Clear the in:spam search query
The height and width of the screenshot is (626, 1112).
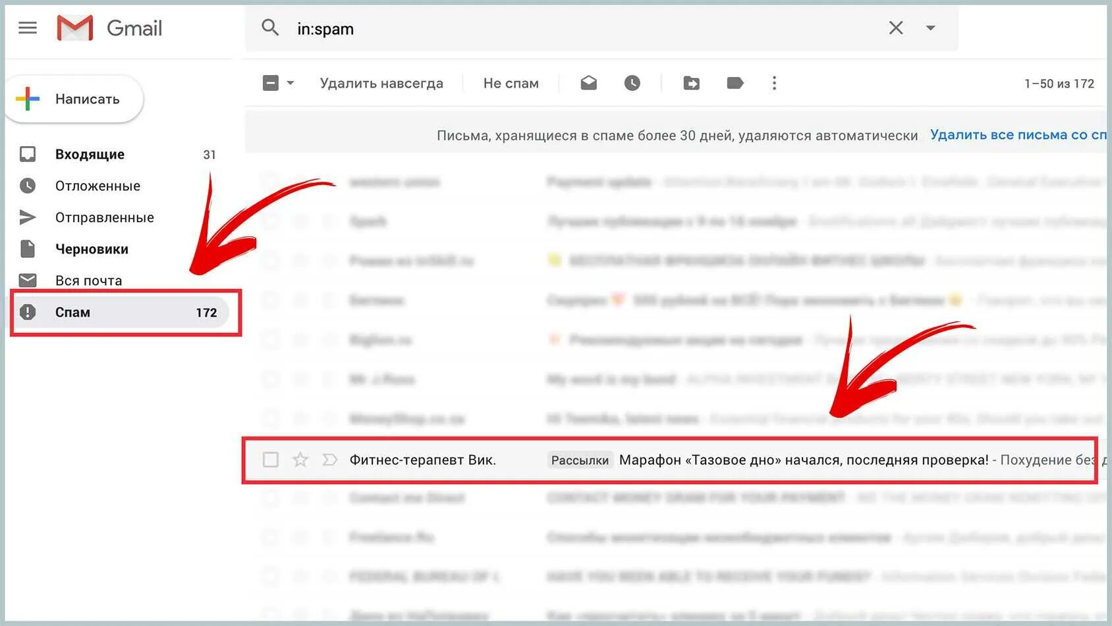coord(896,28)
